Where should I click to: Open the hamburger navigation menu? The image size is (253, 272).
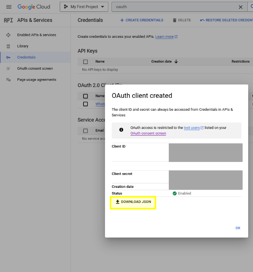tap(9, 7)
